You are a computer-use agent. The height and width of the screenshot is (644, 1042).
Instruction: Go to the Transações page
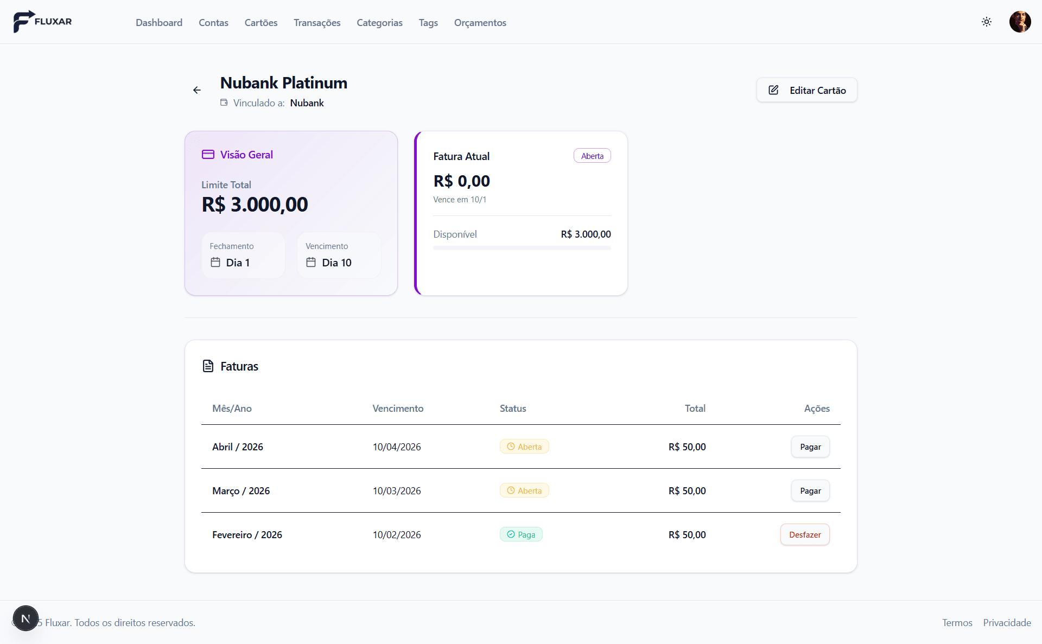coord(317,23)
